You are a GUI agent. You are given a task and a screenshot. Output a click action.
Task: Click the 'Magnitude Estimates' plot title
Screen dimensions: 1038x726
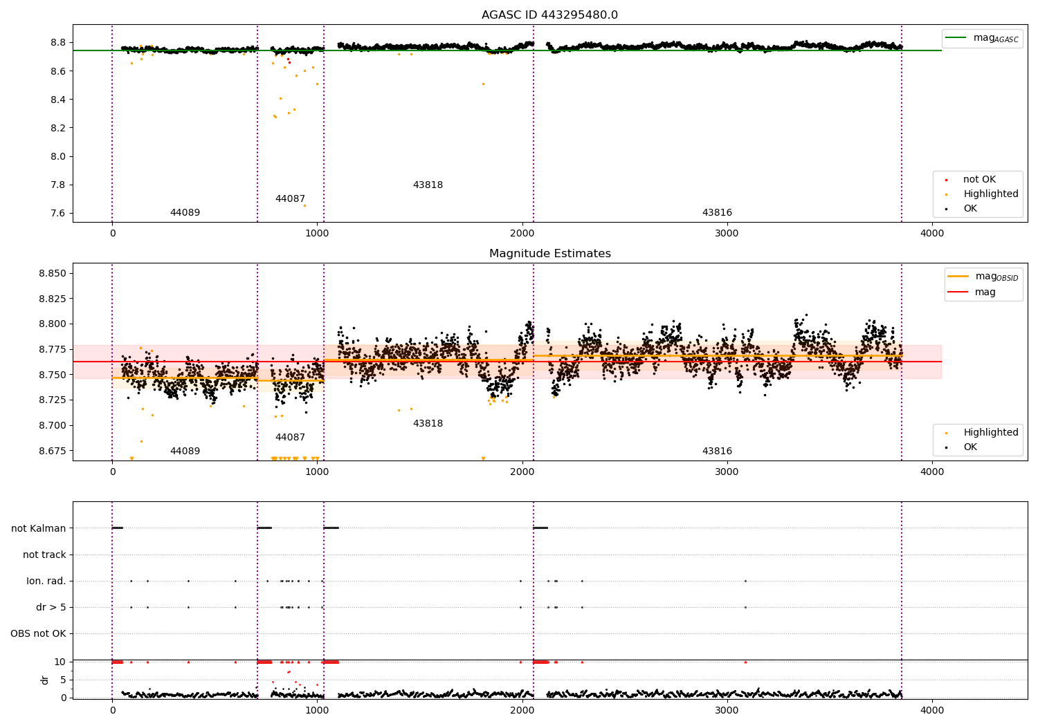549,254
